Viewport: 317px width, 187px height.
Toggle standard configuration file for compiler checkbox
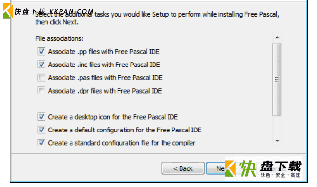point(41,142)
